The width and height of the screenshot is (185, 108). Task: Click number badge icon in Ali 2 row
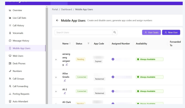[113, 91]
